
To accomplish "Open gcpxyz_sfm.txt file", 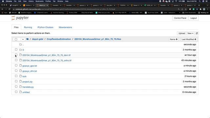I will point(30,71).
